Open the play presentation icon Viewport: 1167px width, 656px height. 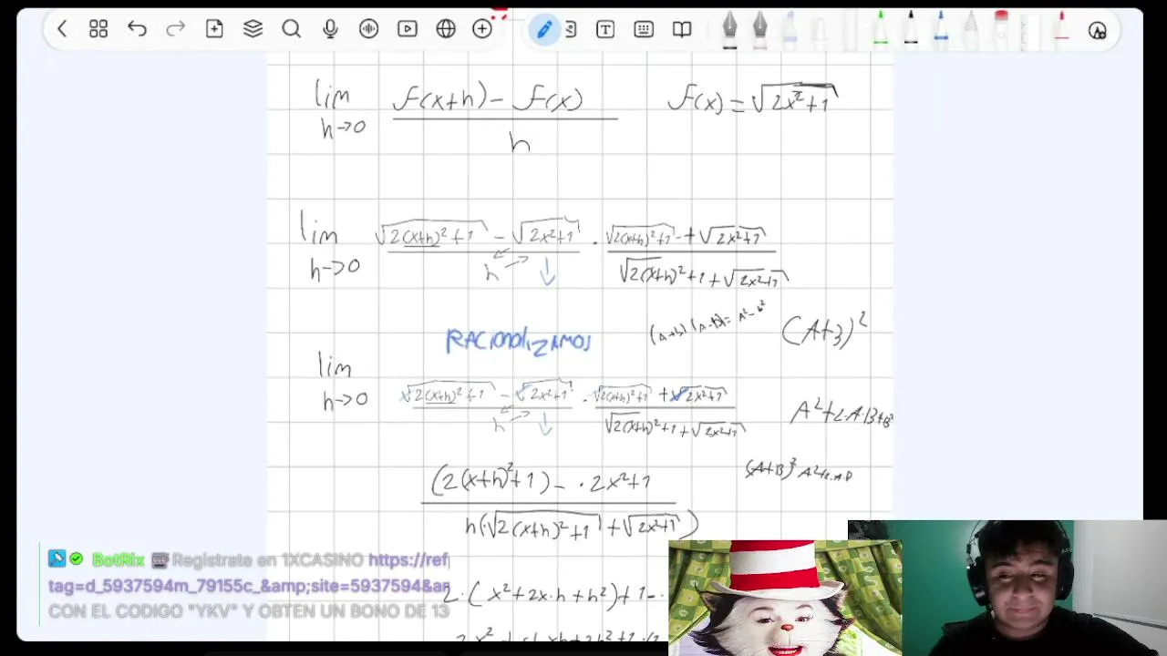pyautogui.click(x=408, y=29)
